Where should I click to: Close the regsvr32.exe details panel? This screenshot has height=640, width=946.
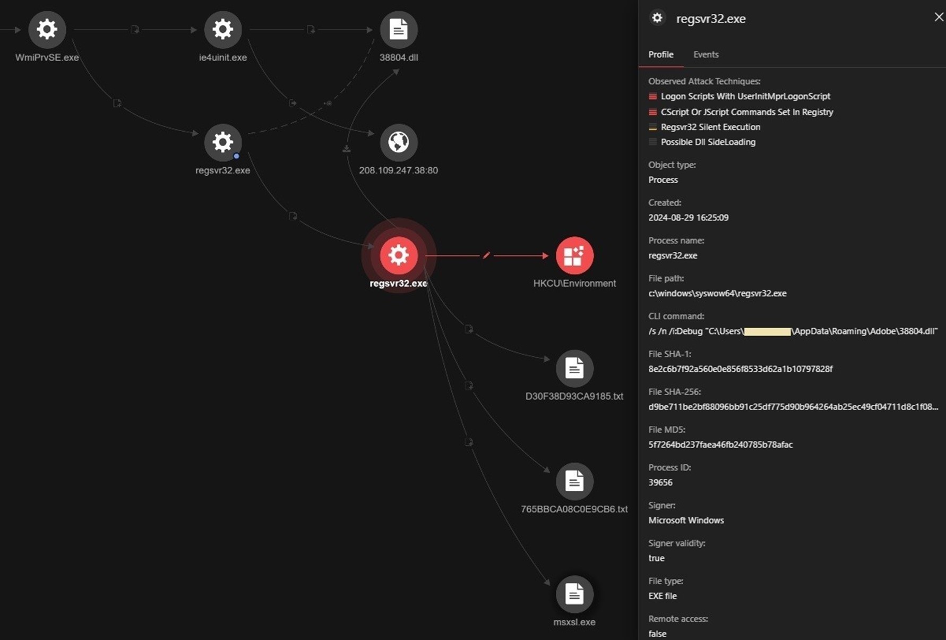[x=939, y=17]
